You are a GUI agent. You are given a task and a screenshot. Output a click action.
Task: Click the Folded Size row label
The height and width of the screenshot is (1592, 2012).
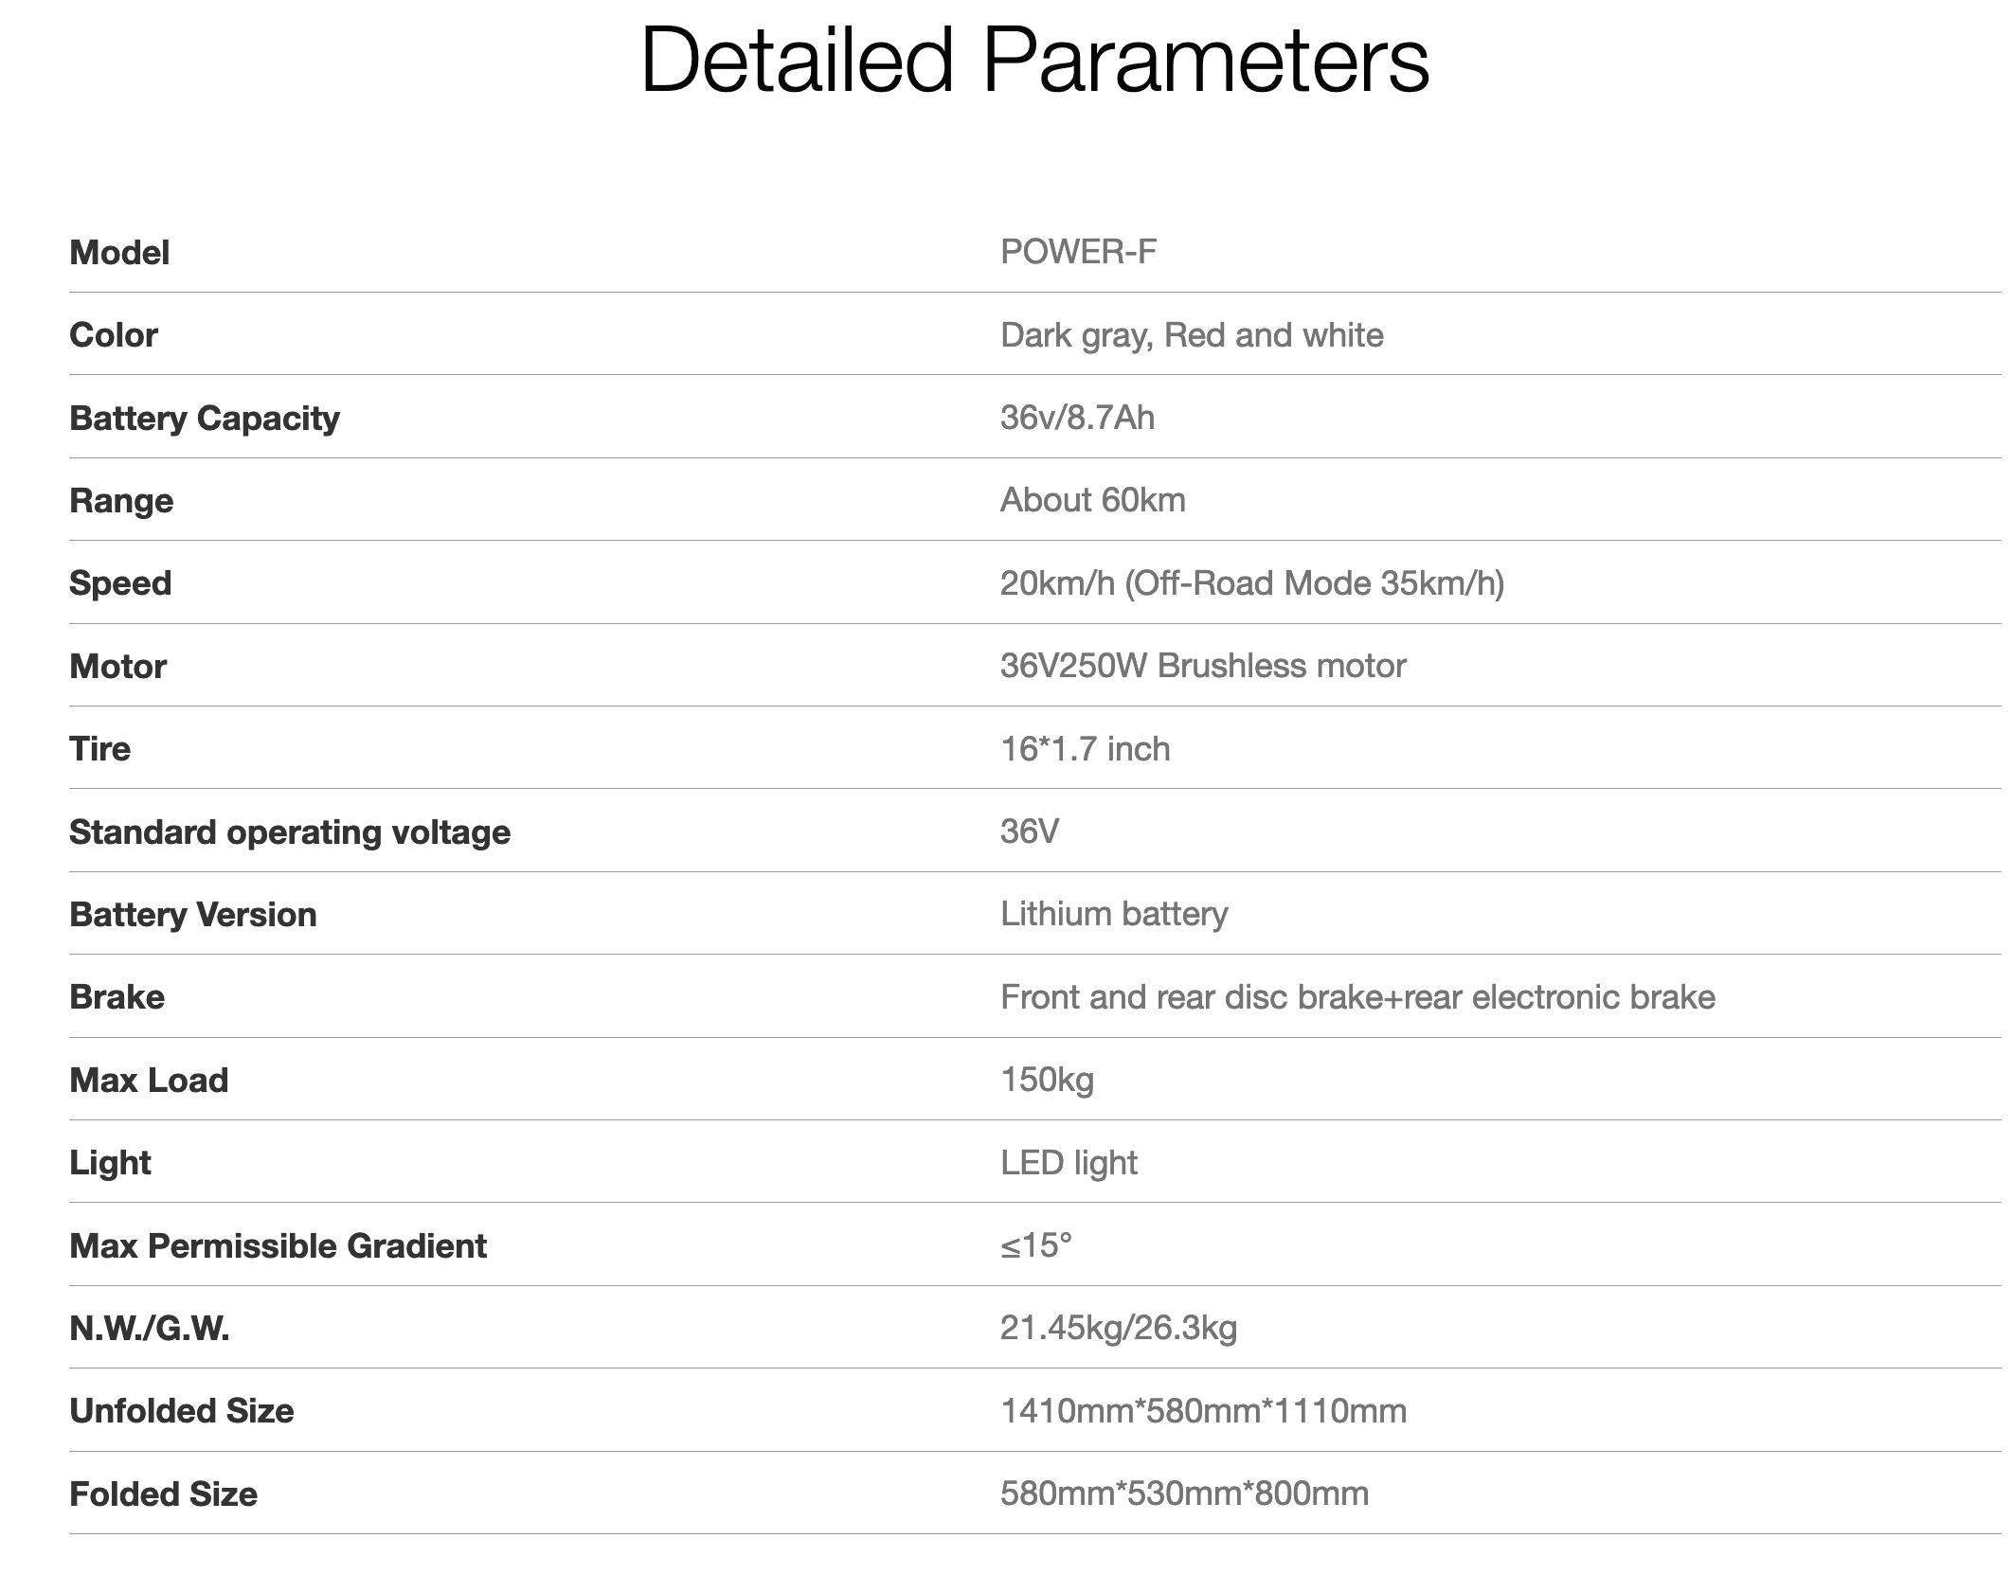[x=163, y=1494]
